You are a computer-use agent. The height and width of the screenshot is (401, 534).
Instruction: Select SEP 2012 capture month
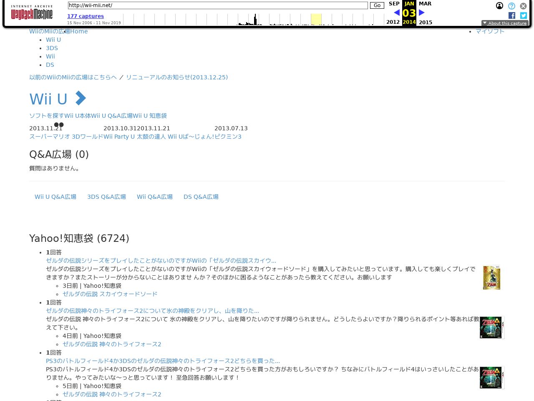(x=393, y=13)
